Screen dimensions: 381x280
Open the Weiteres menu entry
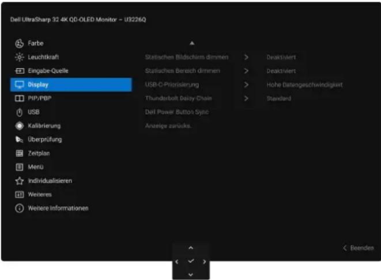click(x=71, y=195)
